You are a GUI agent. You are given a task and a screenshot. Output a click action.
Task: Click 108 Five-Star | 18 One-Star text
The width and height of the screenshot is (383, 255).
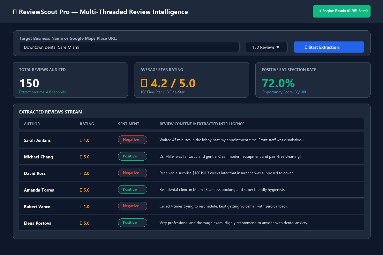162,92
